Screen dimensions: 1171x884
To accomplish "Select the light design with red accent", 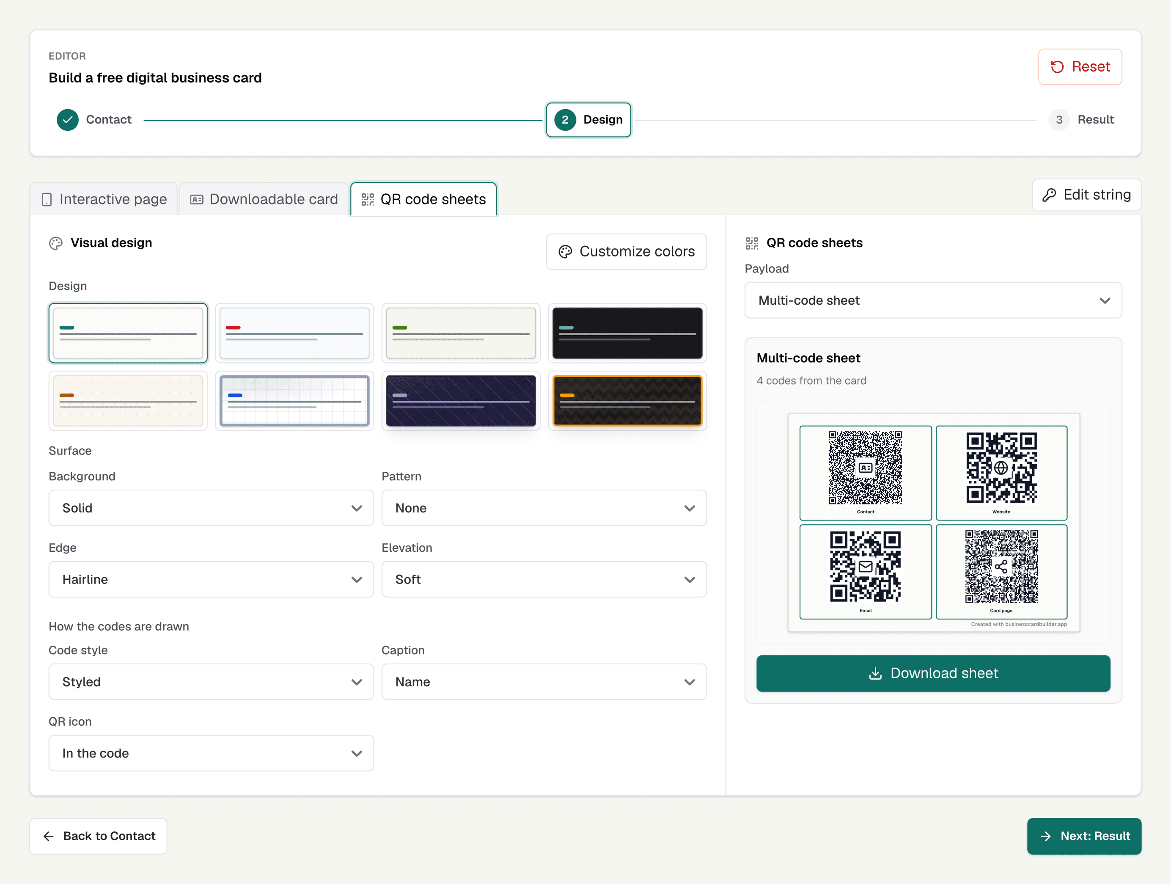I will pos(294,333).
